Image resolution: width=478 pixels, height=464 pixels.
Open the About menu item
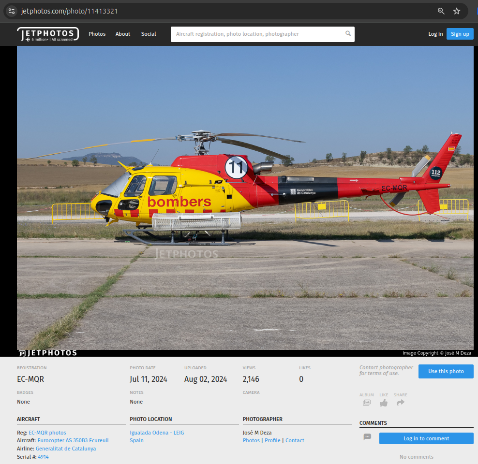point(122,34)
